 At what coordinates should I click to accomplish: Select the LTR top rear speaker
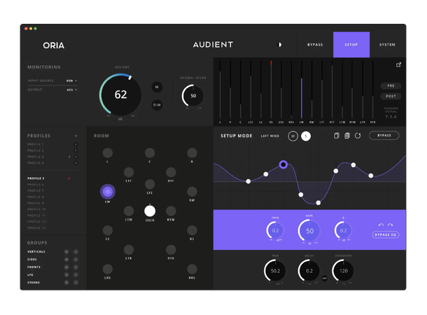[129, 250]
